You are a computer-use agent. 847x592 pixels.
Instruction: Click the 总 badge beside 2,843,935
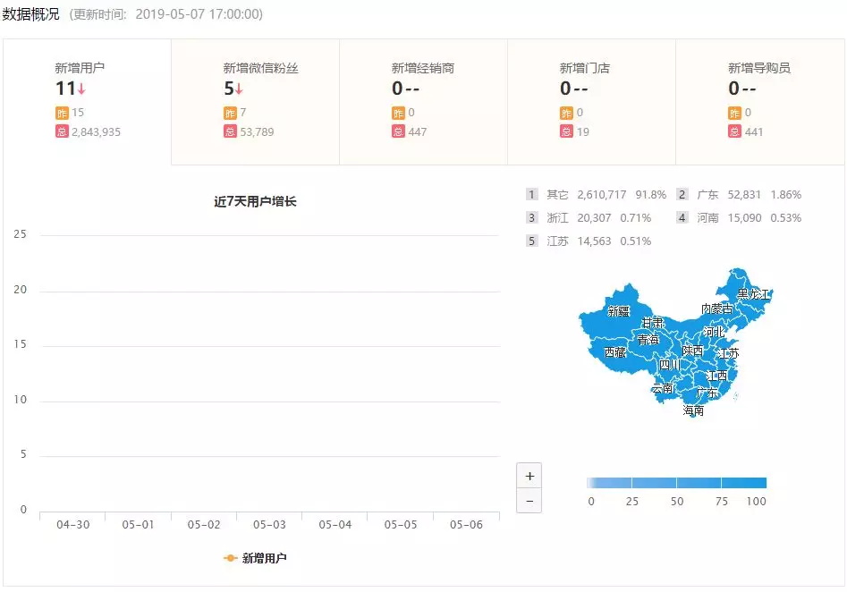62,131
